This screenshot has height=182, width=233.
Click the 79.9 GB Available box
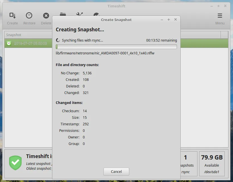pyautogui.click(x=212, y=163)
